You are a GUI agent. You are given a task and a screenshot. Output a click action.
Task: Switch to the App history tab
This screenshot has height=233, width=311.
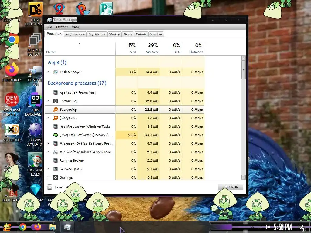(x=97, y=34)
